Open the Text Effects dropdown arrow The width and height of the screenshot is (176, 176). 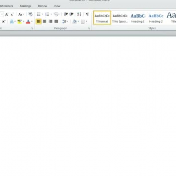(15, 21)
